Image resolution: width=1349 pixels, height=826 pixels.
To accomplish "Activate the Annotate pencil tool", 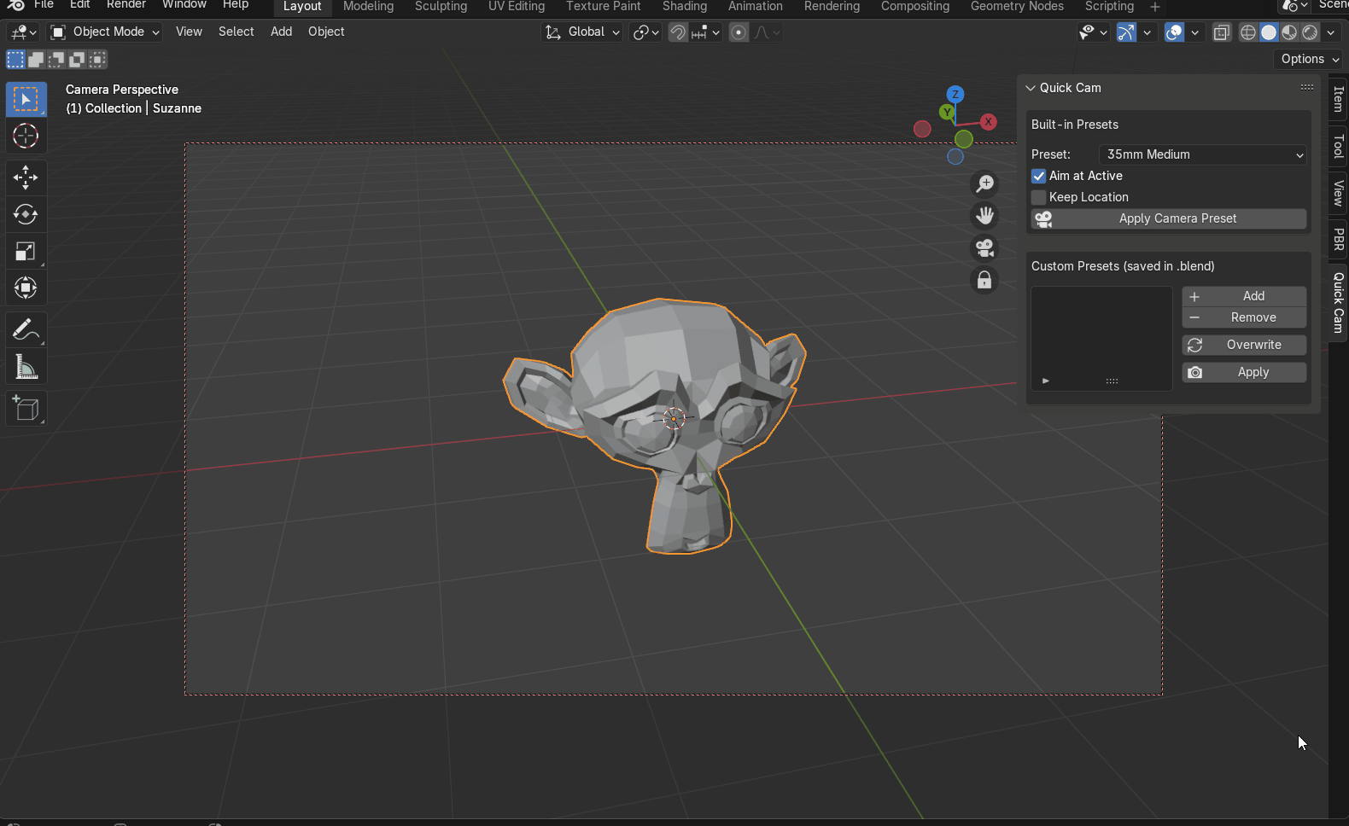I will (x=26, y=329).
